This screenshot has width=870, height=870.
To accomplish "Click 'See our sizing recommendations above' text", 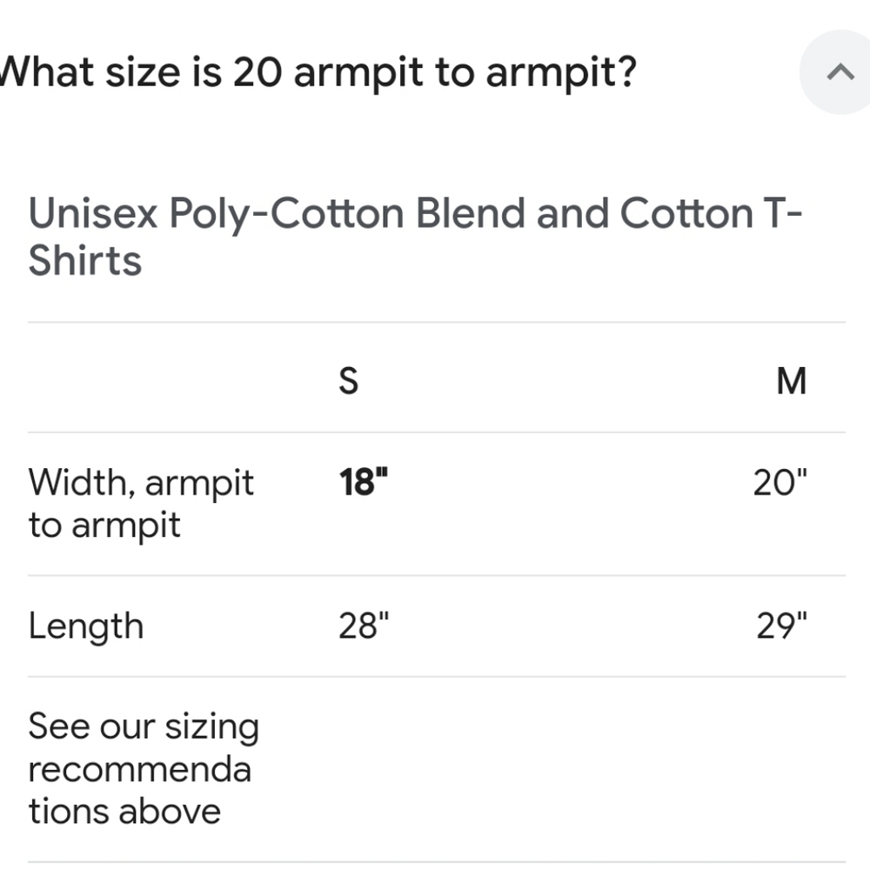I will click(x=144, y=768).
